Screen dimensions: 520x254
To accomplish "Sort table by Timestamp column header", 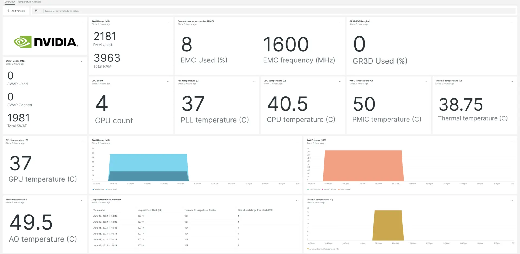I will click(x=99, y=210).
